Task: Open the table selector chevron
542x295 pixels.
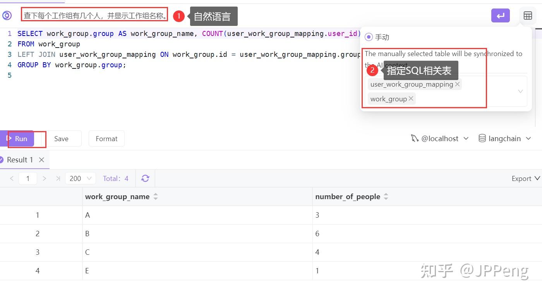Action: (520, 91)
